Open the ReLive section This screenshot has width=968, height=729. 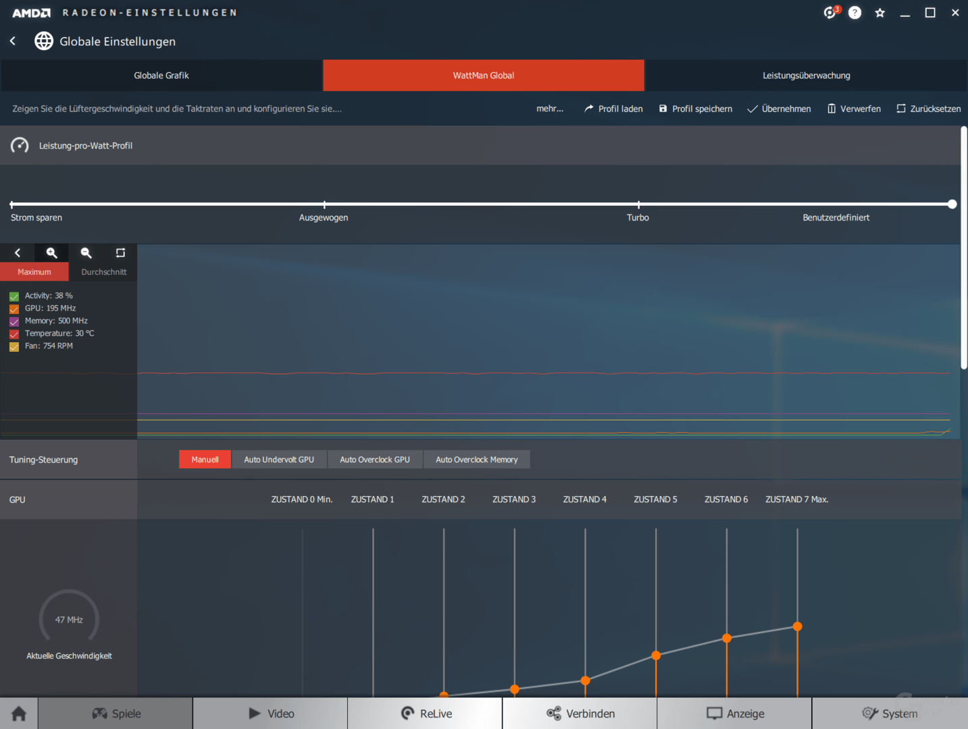click(425, 713)
